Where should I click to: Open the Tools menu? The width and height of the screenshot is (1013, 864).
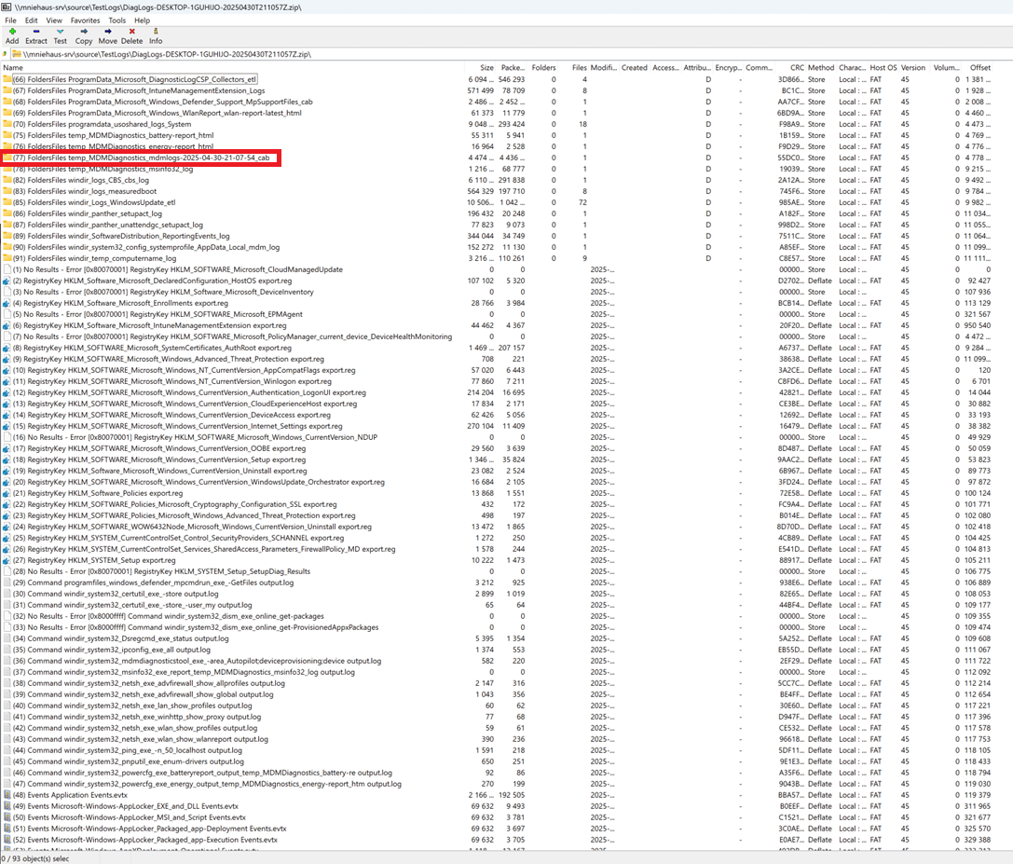point(116,20)
